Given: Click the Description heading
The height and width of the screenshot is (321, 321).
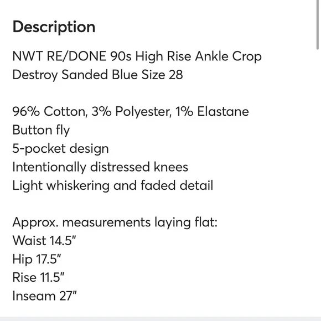Looking at the screenshot, I should click(54, 27).
